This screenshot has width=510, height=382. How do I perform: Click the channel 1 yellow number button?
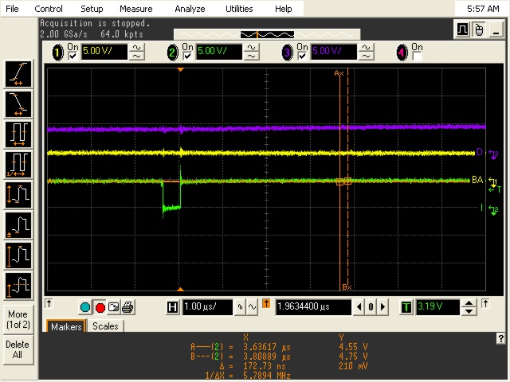[57, 53]
